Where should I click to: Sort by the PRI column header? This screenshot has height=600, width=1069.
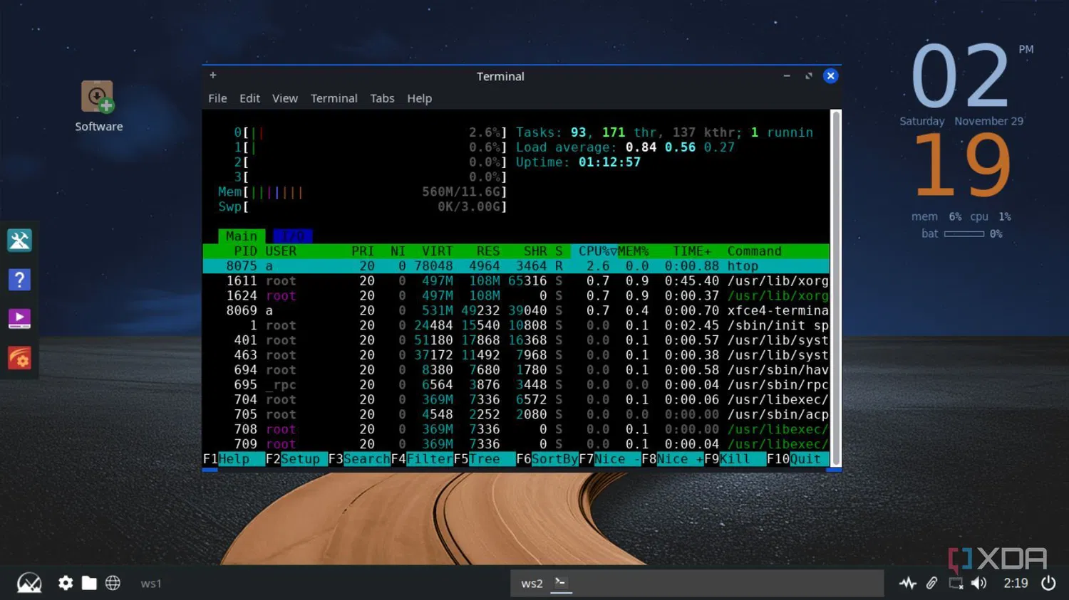point(363,251)
